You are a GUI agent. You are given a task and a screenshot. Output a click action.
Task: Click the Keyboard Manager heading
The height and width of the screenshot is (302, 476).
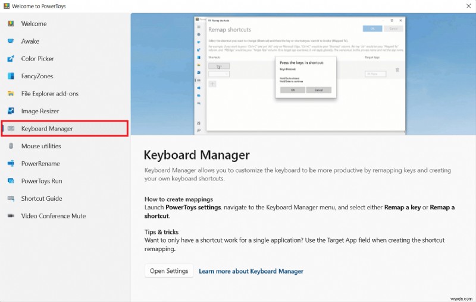(196, 155)
